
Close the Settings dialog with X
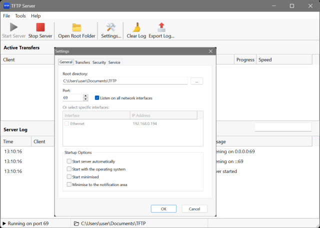[x=210, y=51]
